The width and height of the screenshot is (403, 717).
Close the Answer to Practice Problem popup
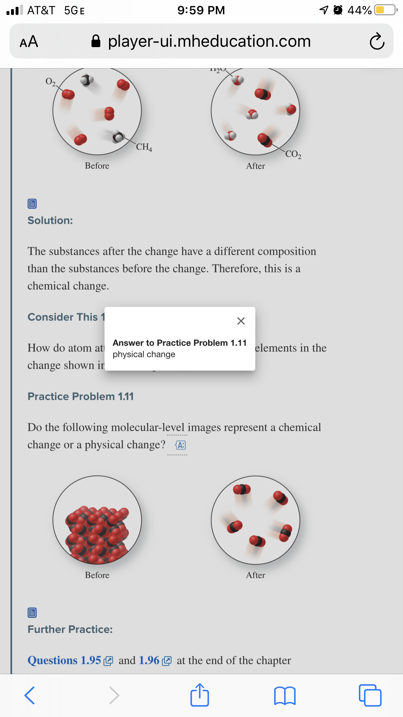pyautogui.click(x=241, y=321)
